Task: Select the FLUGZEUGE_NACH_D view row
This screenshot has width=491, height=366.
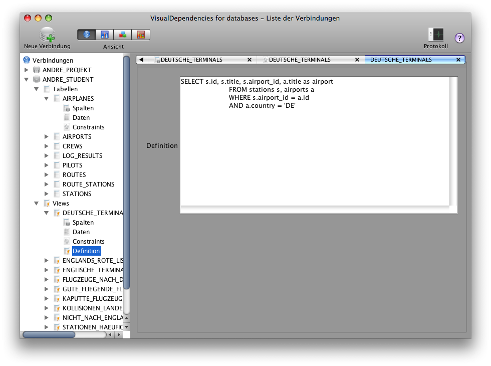Action: 93,280
